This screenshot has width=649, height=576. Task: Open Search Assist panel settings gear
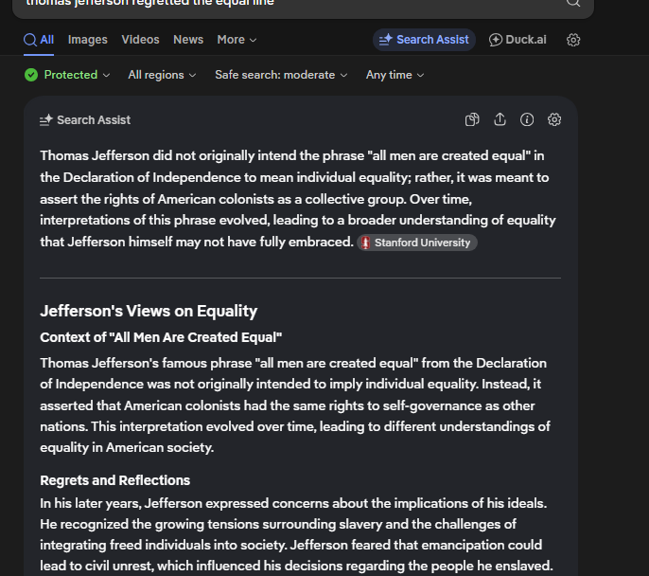(554, 119)
